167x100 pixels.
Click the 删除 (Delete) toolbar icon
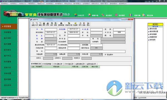(40, 24)
